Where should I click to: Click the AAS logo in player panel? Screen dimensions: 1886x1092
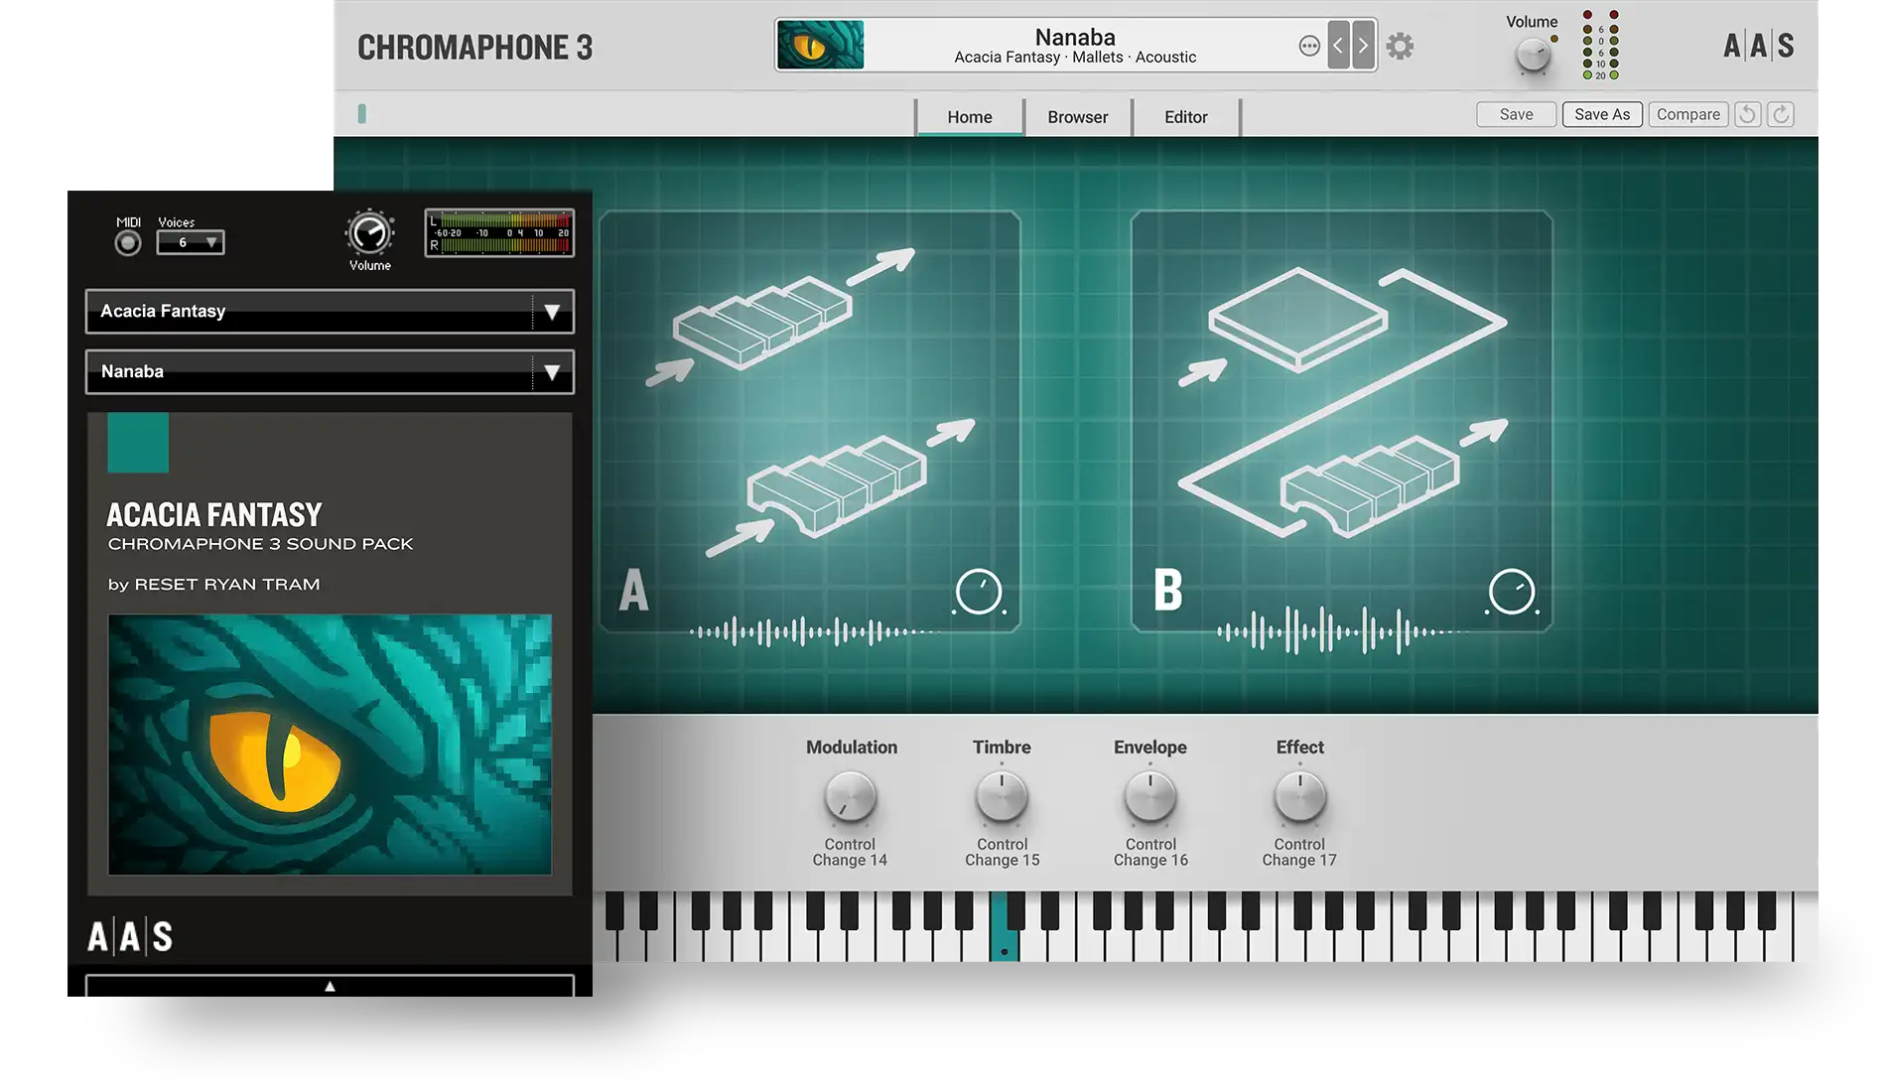point(130,936)
